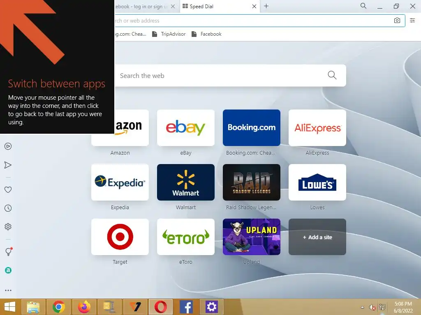Open the Booking.com speed dial tile
421x315 pixels.
click(252, 128)
